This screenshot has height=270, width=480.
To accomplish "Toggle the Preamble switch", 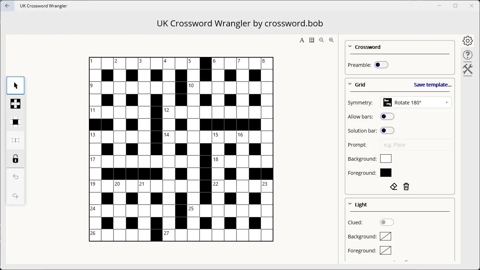I will 381,65.
